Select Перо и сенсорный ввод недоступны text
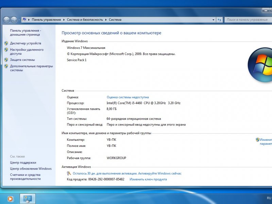Screen dimensions: 272x204 [x=146, y=124]
